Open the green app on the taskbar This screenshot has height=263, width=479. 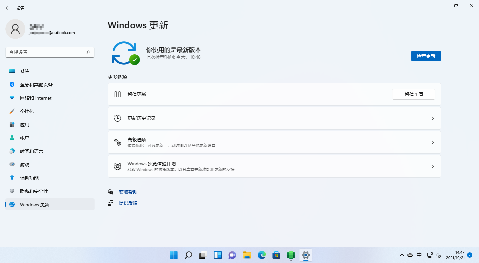[291, 255]
